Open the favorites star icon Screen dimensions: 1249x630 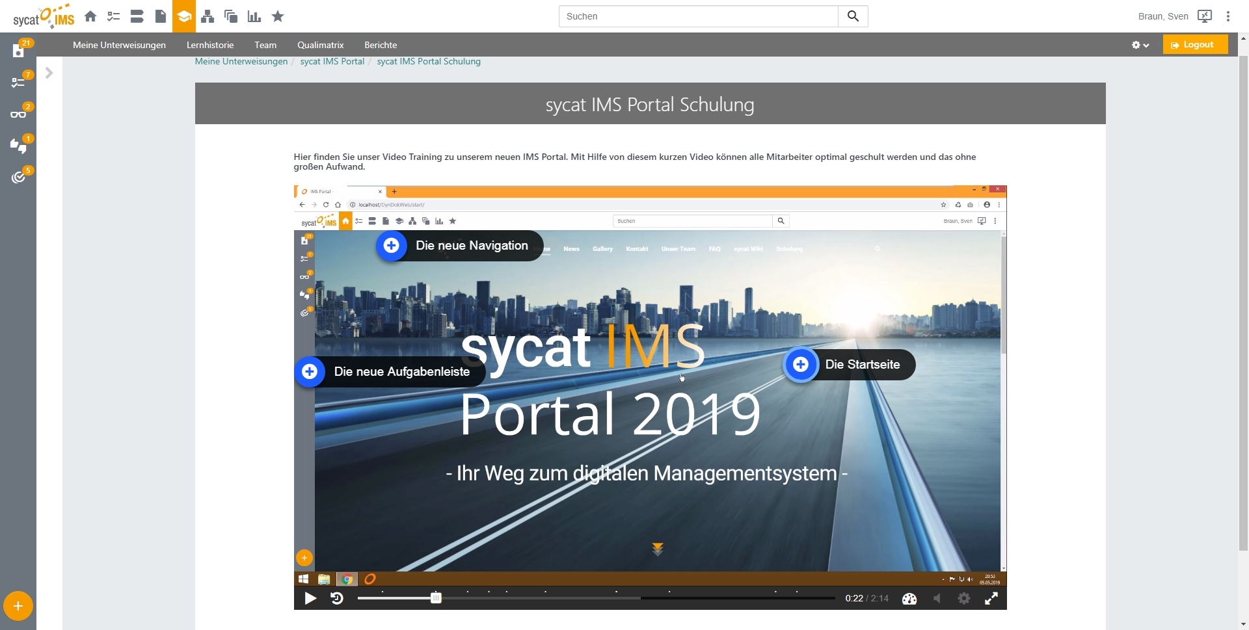coord(278,16)
